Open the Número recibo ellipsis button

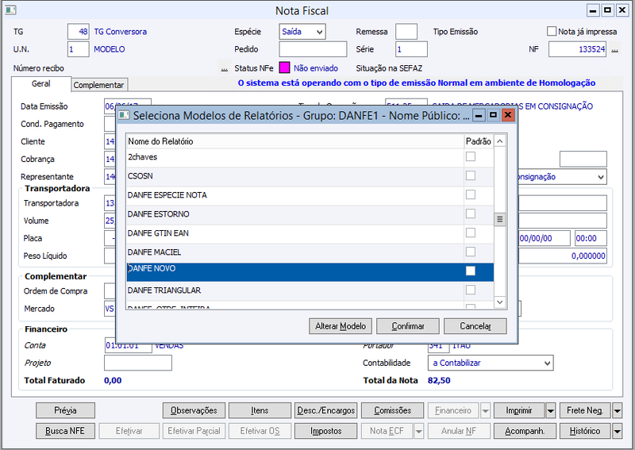pos(225,68)
